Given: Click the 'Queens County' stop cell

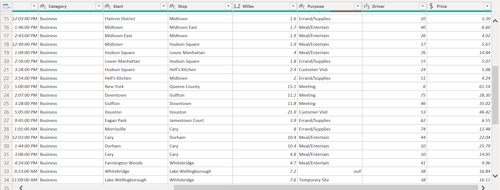Looking at the screenshot, I should 200,86.
